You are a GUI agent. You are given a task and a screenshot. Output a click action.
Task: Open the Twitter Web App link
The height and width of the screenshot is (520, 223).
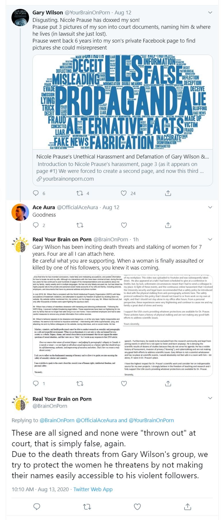click(x=93, y=489)
